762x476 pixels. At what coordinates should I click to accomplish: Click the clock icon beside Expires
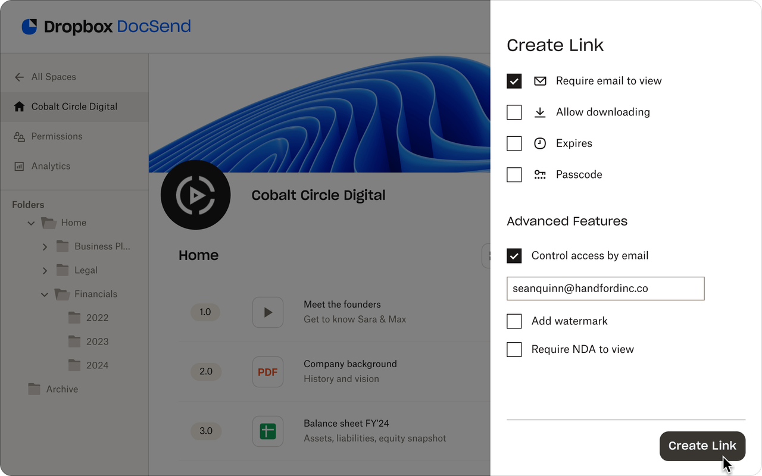coord(540,143)
